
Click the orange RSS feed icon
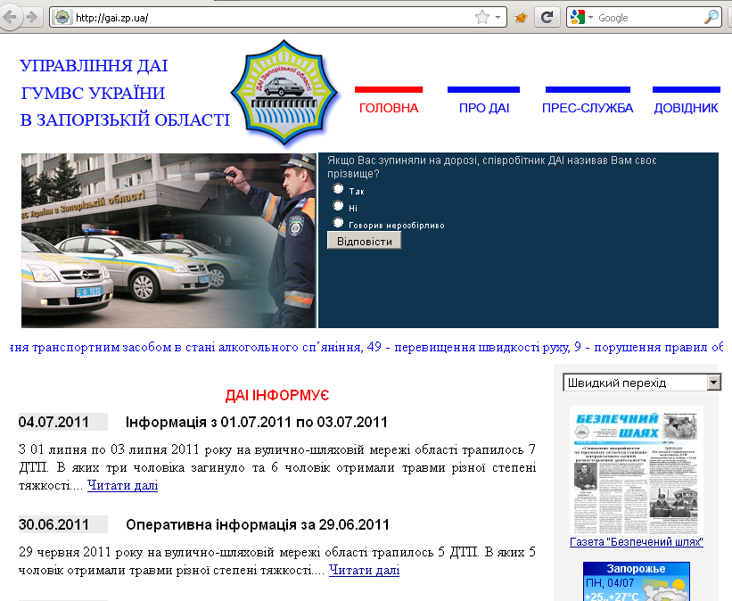(521, 17)
